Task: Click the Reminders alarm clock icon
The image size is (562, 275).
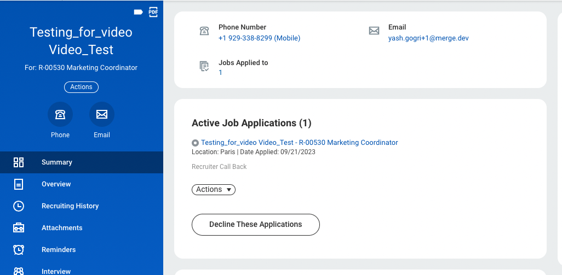Action: click(x=19, y=250)
